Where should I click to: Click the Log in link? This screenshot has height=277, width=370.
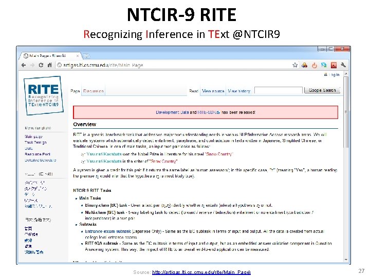tap(334, 75)
